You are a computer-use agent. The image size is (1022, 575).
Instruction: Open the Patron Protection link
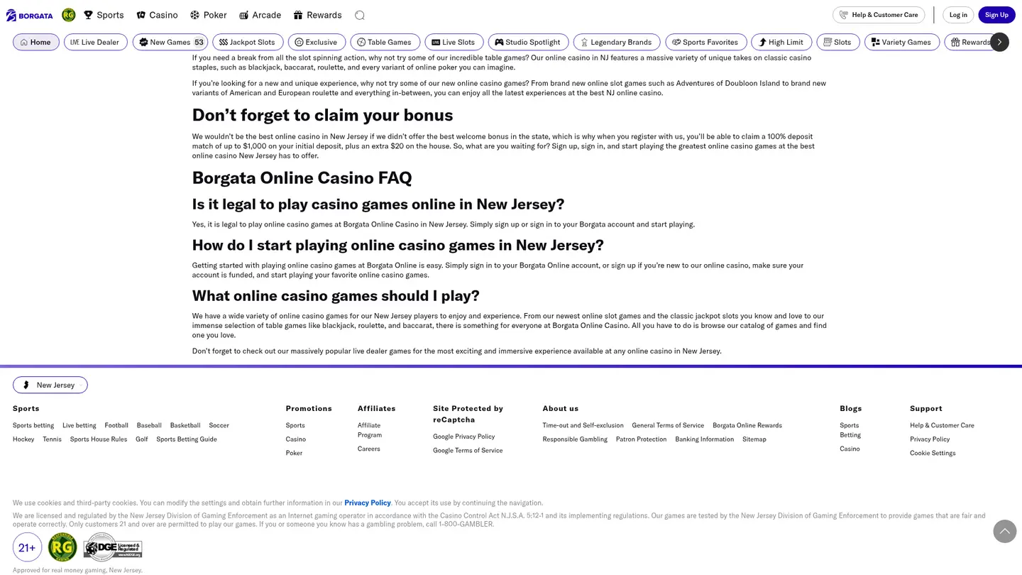pos(641,439)
